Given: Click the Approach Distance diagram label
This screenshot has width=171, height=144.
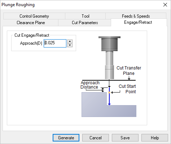Looking at the screenshot, I should point(90,85).
